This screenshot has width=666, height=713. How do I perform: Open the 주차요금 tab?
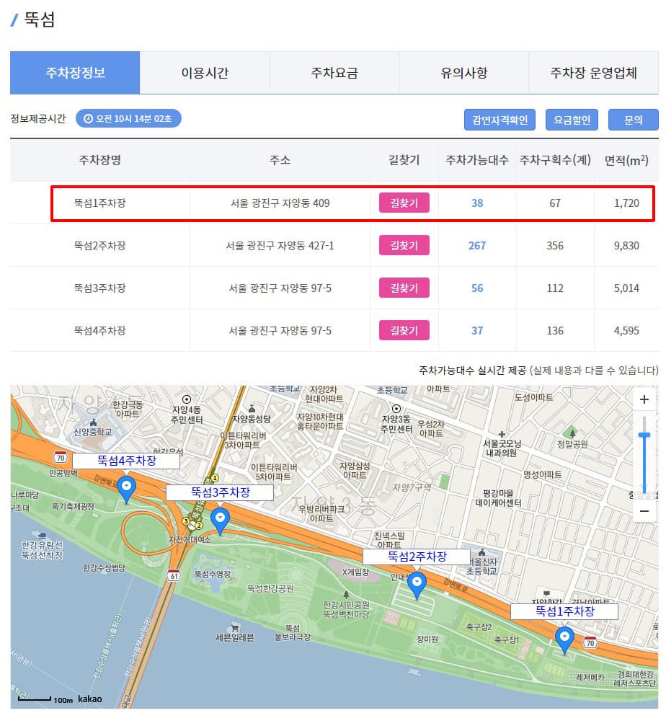pos(334,72)
